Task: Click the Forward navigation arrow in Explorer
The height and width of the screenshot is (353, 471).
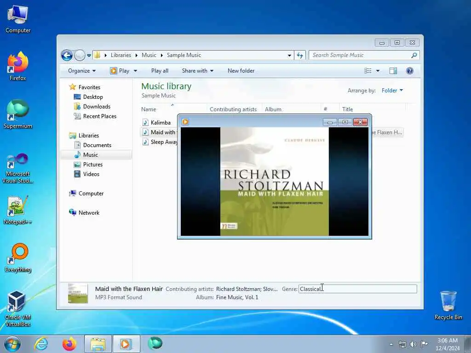Action: 80,55
